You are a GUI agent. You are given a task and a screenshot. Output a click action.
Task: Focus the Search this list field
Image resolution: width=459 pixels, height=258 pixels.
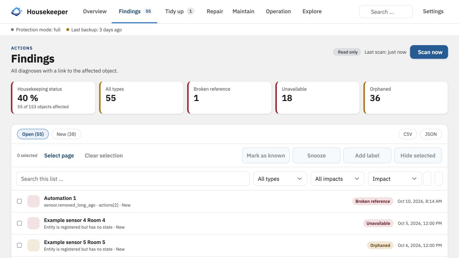133,179
